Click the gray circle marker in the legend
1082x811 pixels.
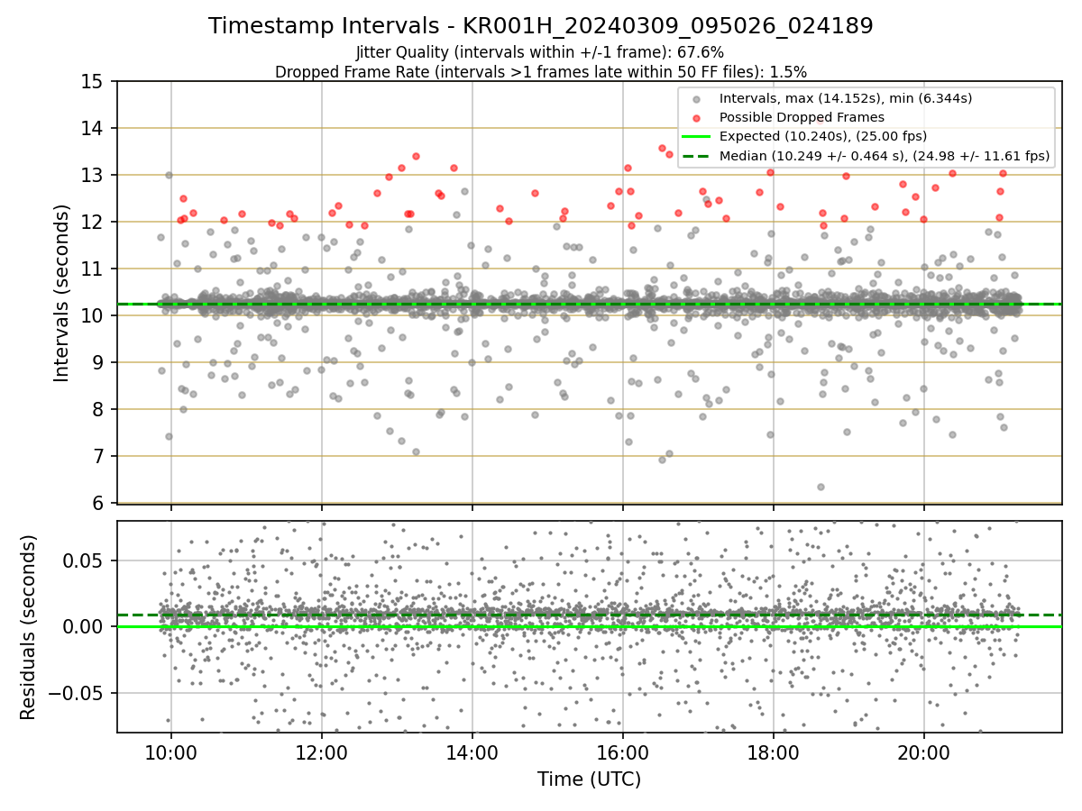click(x=698, y=98)
